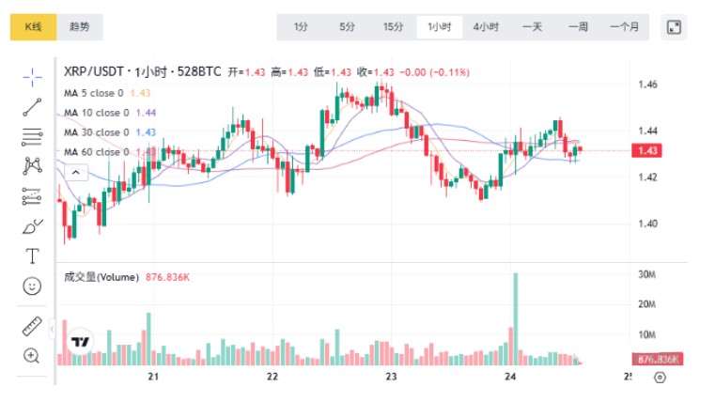
Task: Select the crosshair cursor tool
Action: pos(32,76)
